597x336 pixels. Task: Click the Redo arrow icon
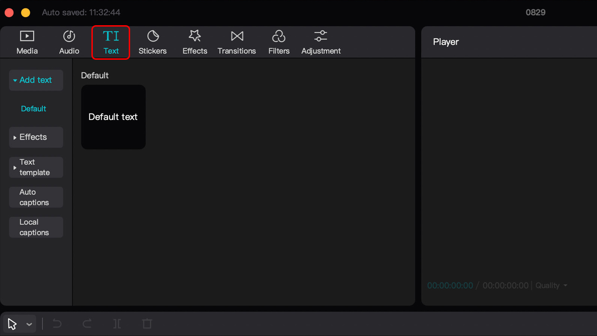point(87,324)
